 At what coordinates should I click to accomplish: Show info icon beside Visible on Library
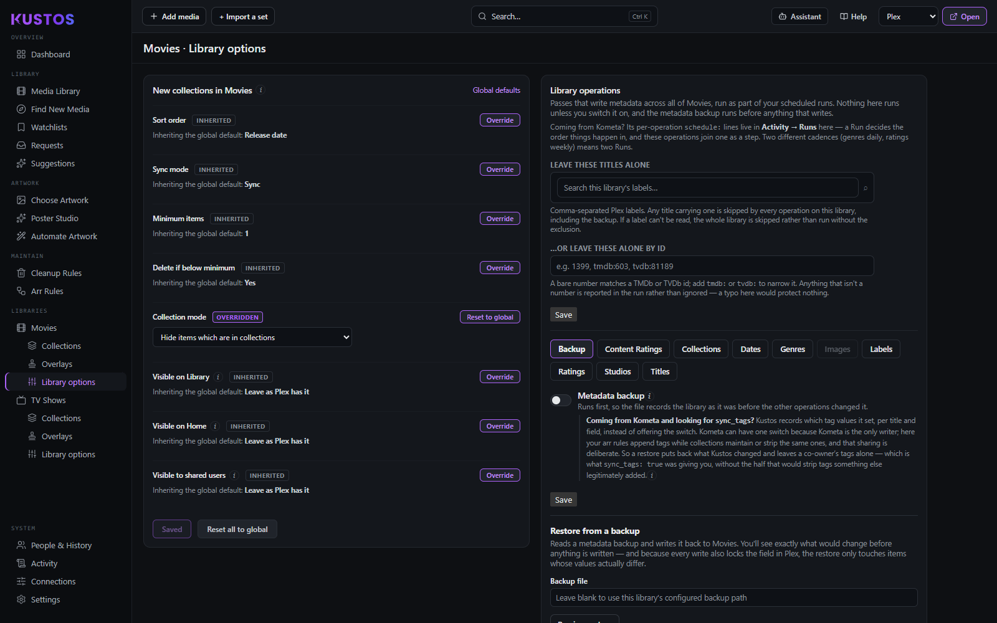(x=218, y=377)
